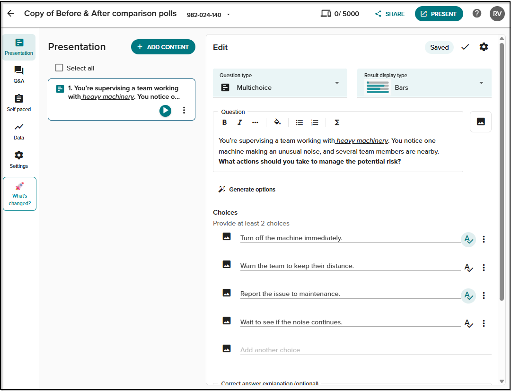Toggle italic formatting in question editor

pos(240,122)
